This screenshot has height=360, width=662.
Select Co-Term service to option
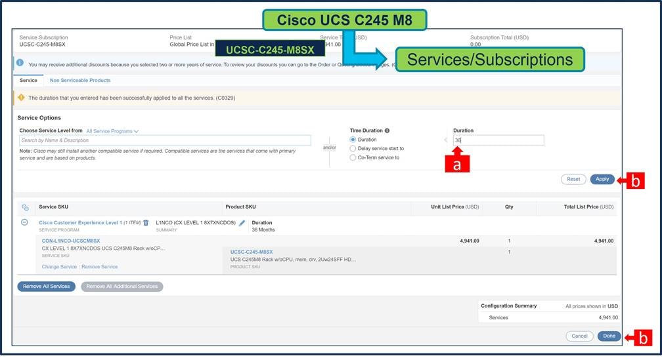[353, 157]
